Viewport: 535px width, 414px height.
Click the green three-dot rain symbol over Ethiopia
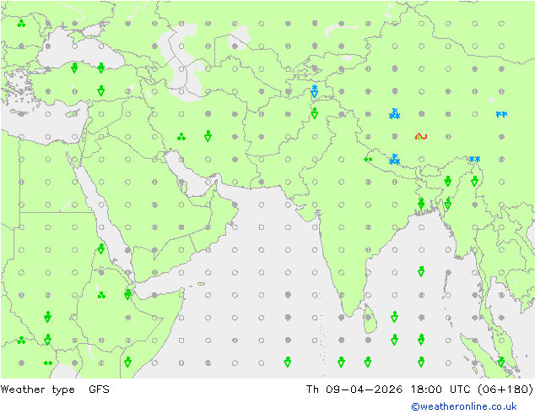pos(101,295)
